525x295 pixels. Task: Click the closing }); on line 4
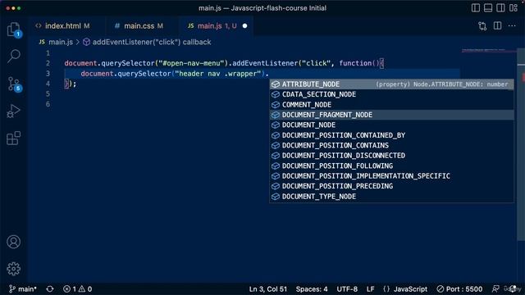pyautogui.click(x=71, y=84)
